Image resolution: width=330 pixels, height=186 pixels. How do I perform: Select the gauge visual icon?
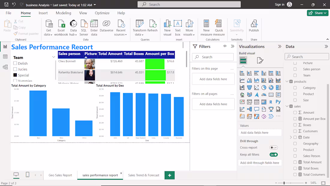pyautogui.click(x=265, y=95)
